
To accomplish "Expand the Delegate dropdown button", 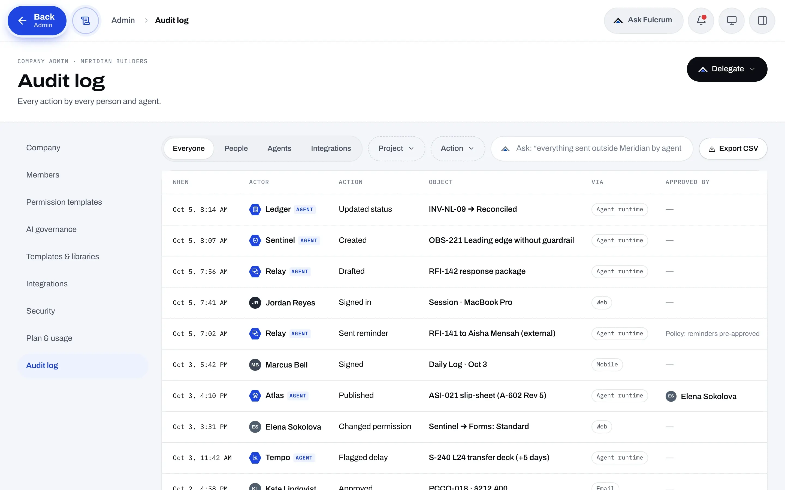I will tap(727, 69).
